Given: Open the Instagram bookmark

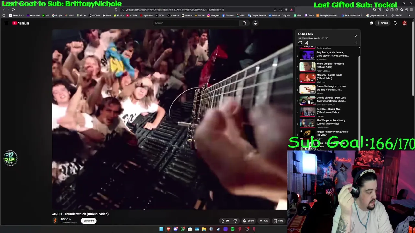Looking at the screenshot, I should point(213,15).
